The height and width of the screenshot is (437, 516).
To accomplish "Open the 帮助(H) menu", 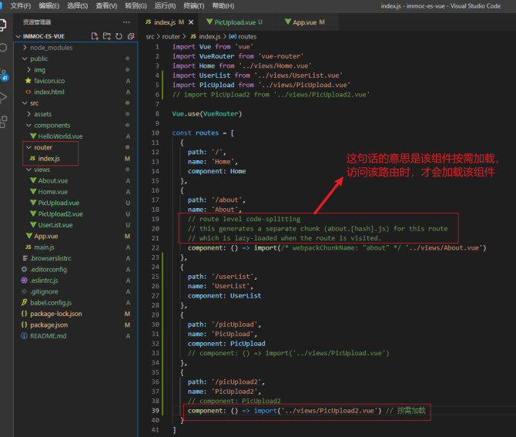I will (x=223, y=6).
